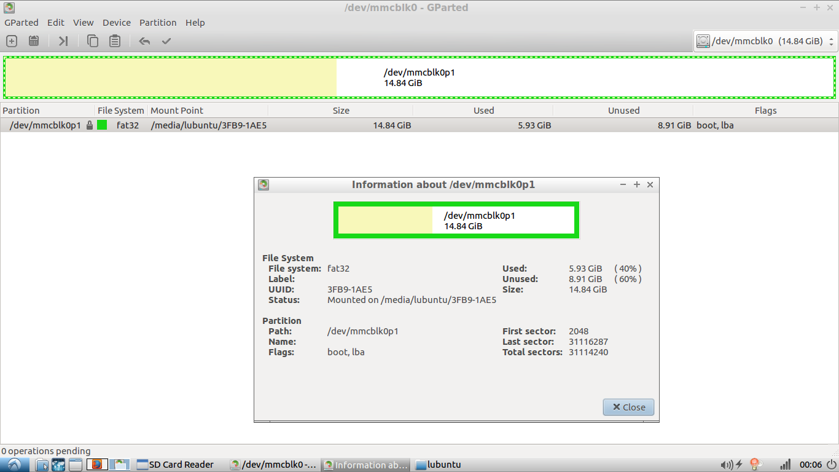Open the Device menu
Screen dimensions: 839x472
tap(116, 23)
